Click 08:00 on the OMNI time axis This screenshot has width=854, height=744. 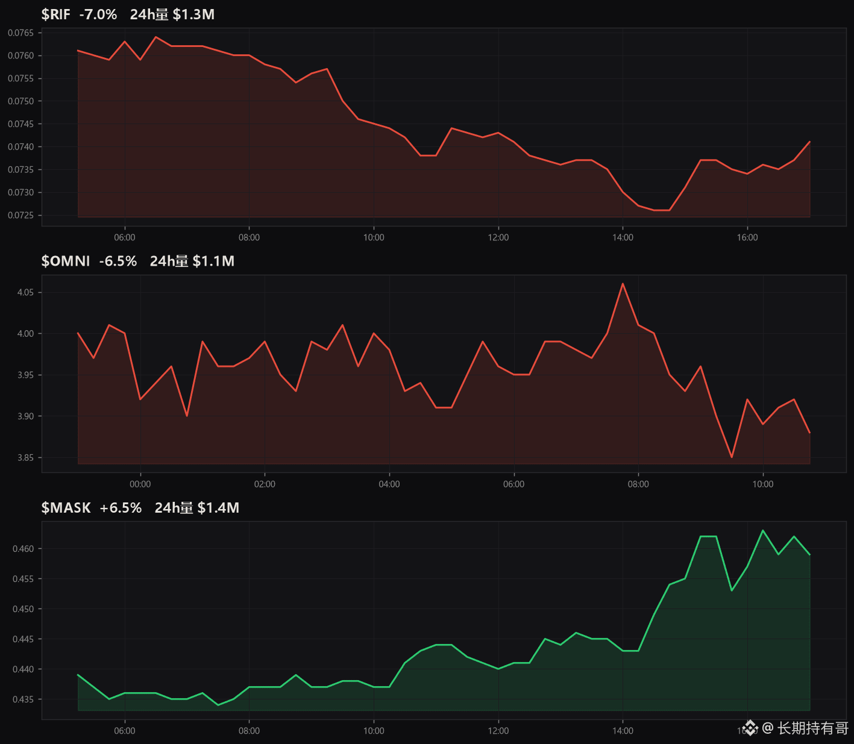click(x=638, y=484)
